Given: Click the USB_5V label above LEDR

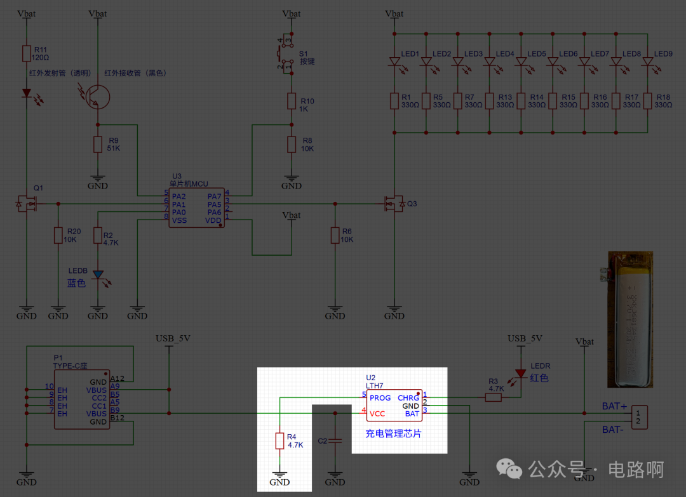Looking at the screenshot, I should coord(525,338).
